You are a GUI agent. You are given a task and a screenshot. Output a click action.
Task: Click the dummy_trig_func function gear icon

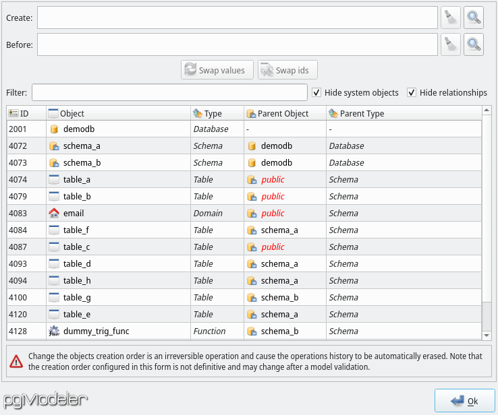[54, 331]
